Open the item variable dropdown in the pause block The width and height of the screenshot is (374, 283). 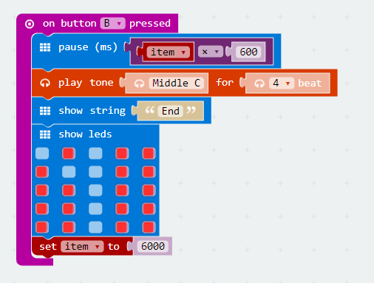pos(169,52)
